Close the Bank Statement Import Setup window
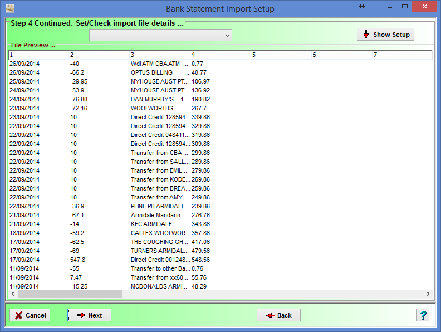This screenshot has height=332, width=441. click(425, 6)
